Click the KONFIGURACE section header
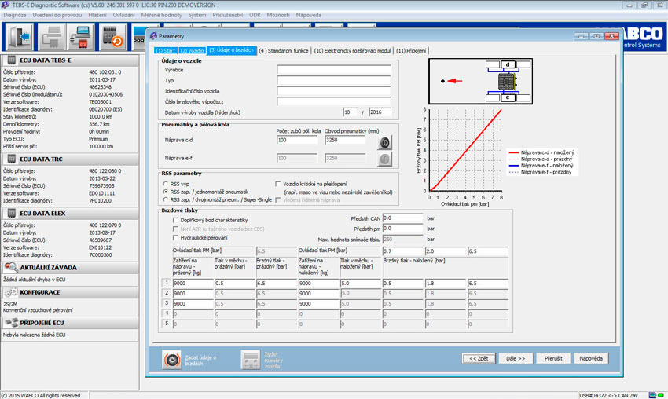 coord(70,292)
